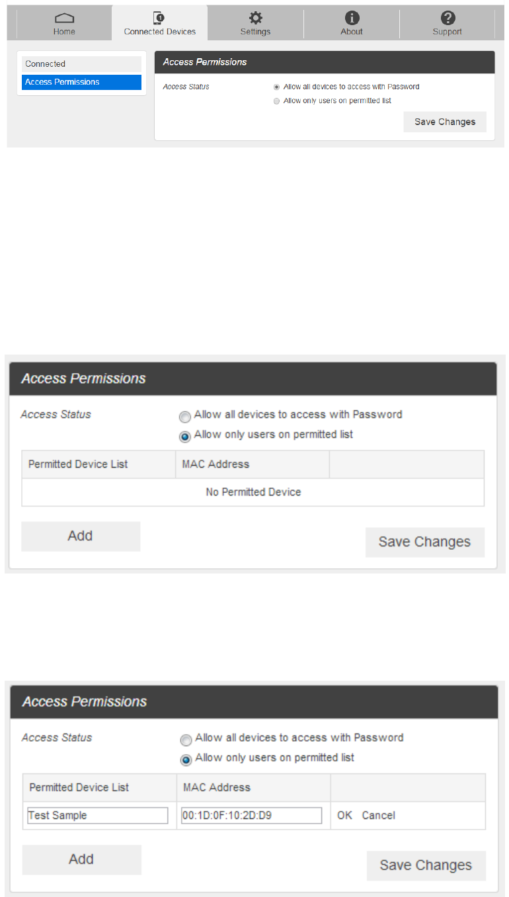Screen dimensions: 509x897
Task: Click Add below 'No Permitted Device'
Action: point(81,536)
